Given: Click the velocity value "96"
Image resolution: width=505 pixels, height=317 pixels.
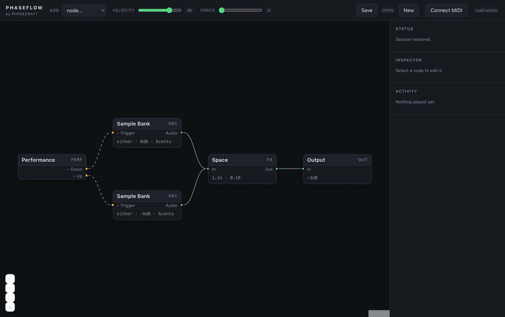Looking at the screenshot, I should pyautogui.click(x=189, y=10).
